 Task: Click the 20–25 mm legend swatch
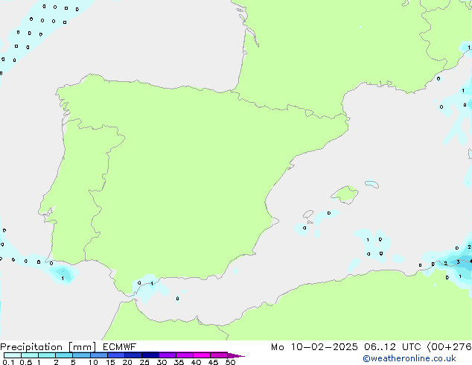133,355
